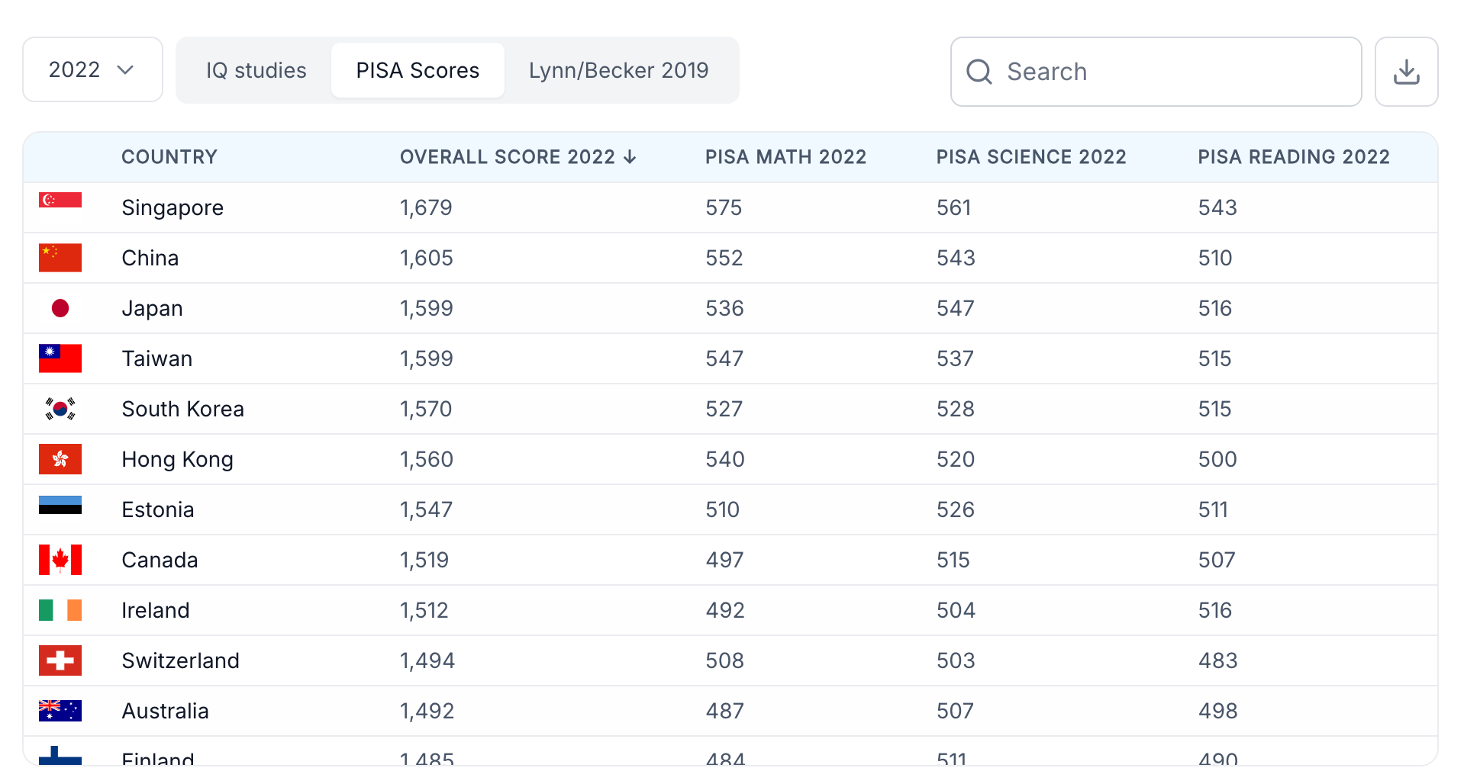1464x784 pixels.
Task: Click the Canada flag icon
Action: (60, 560)
